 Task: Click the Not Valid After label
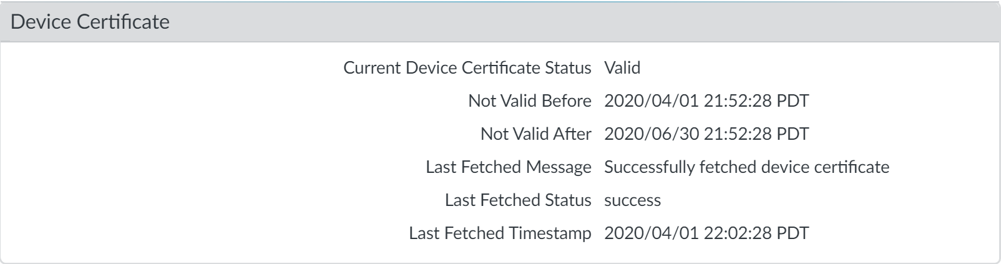pos(535,134)
